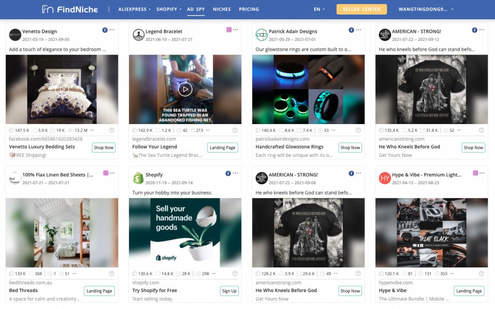
Task: Open the patrickadairdesigns.com link
Action: 282,139
